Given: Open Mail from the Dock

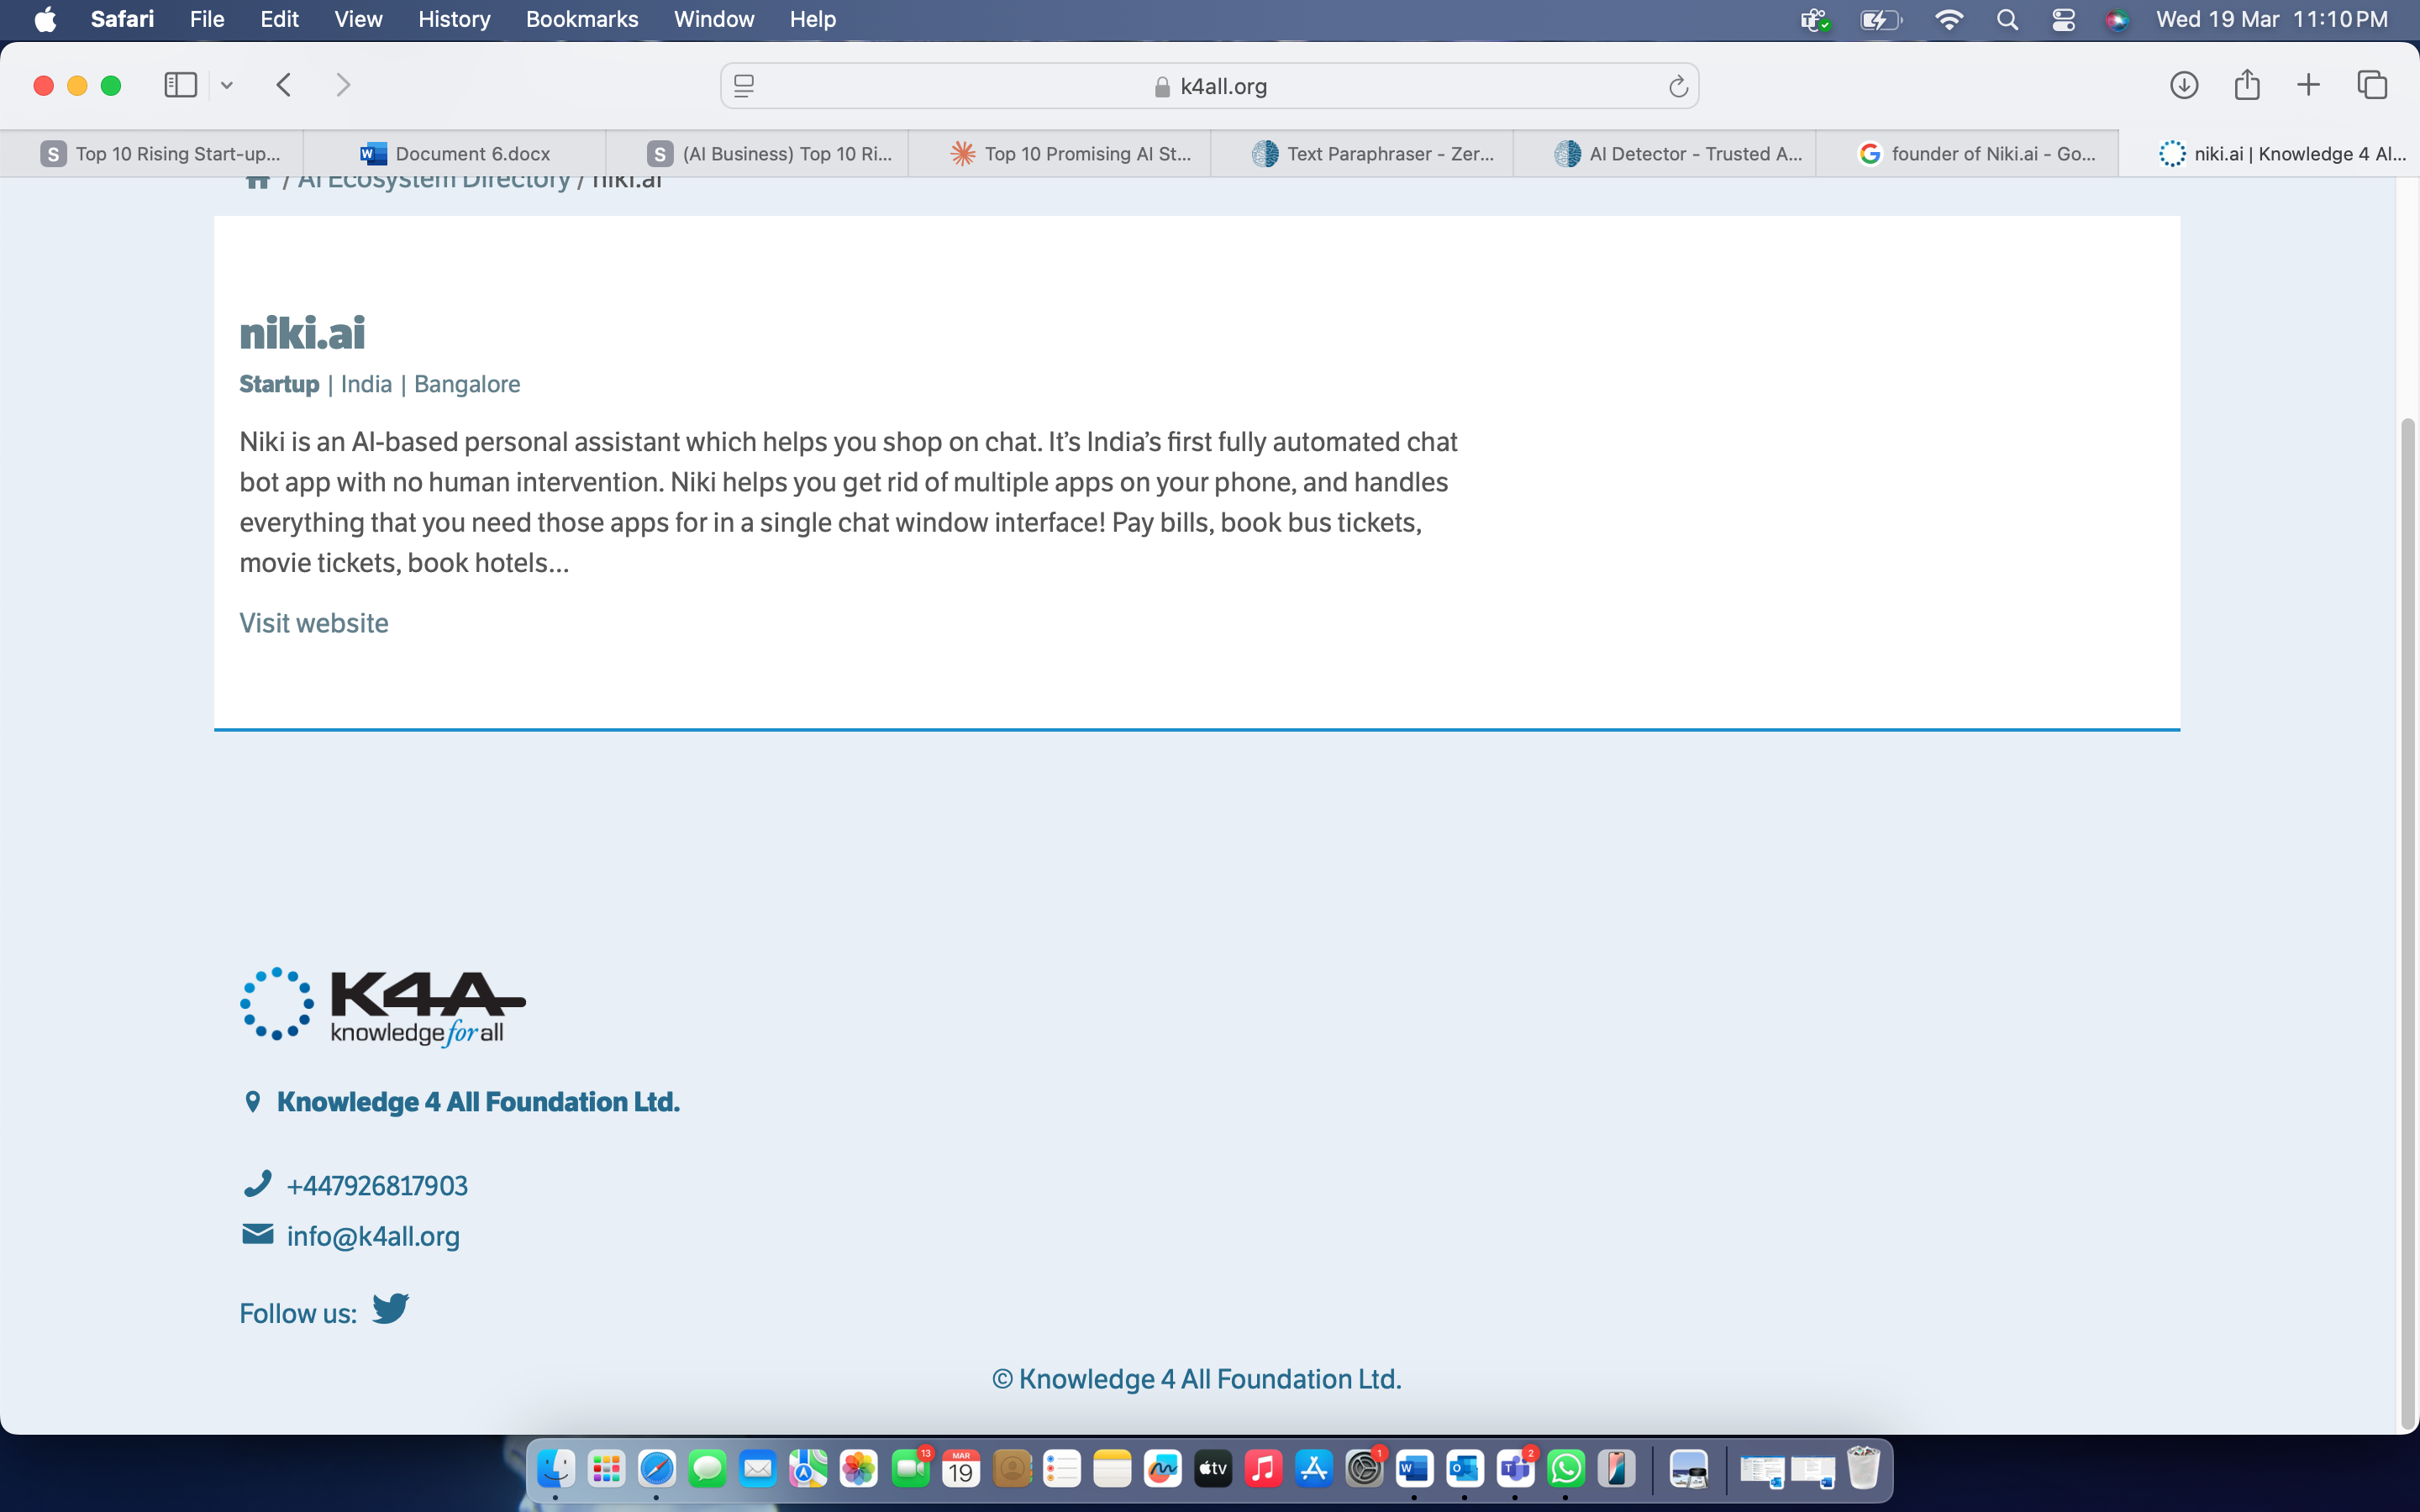Looking at the screenshot, I should click(x=758, y=1468).
